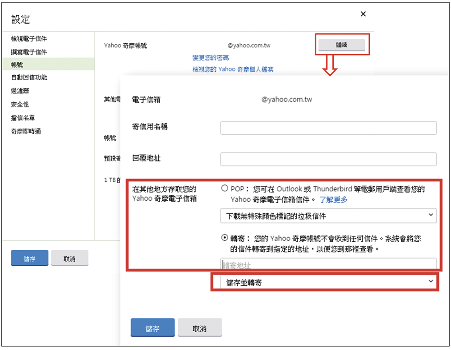
Task: Click the 在其他地方存取您的 Yahoo 奇摩電子信箱 label
Action: 164,194
